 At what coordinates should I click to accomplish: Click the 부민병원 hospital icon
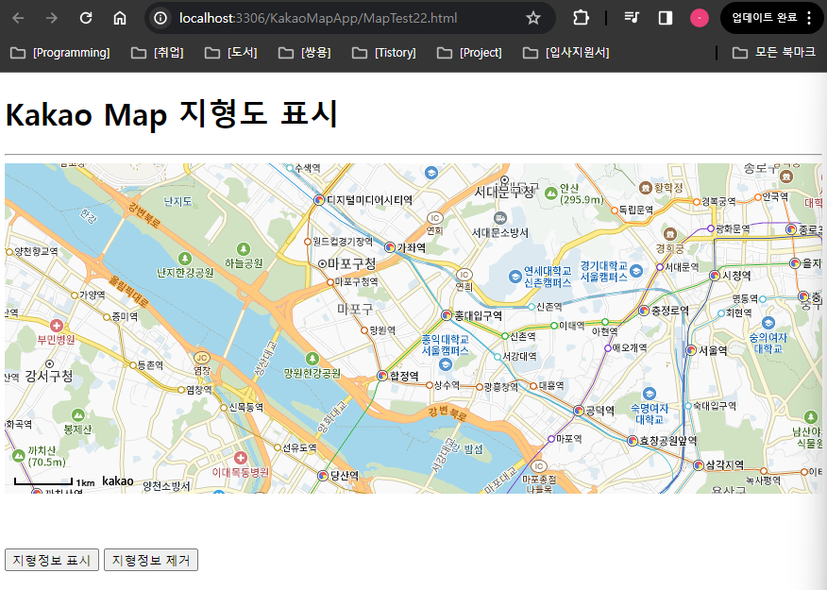(x=57, y=326)
